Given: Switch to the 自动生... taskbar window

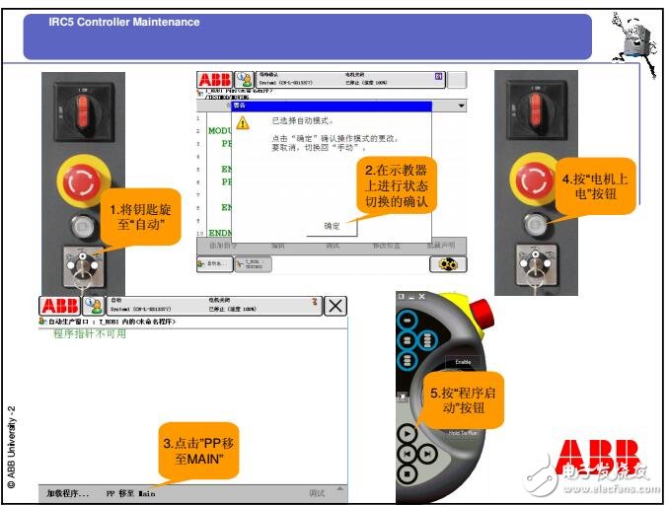Looking at the screenshot, I should (x=215, y=264).
